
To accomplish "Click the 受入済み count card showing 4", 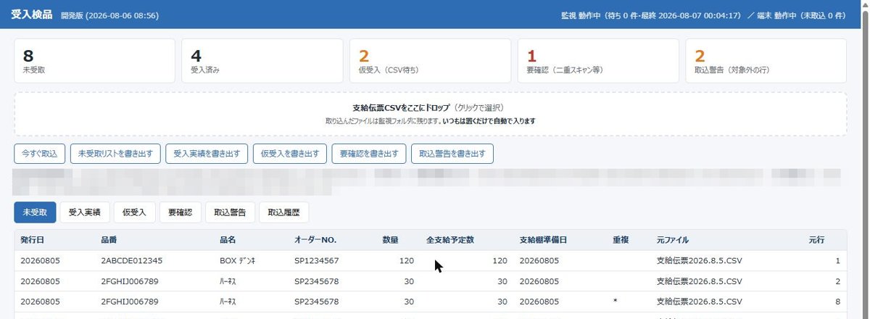I will coord(262,61).
